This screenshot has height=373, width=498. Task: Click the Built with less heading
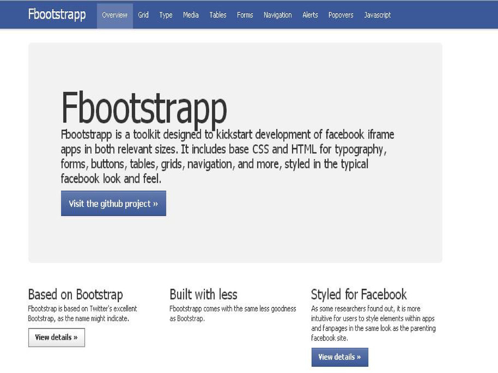(x=203, y=294)
